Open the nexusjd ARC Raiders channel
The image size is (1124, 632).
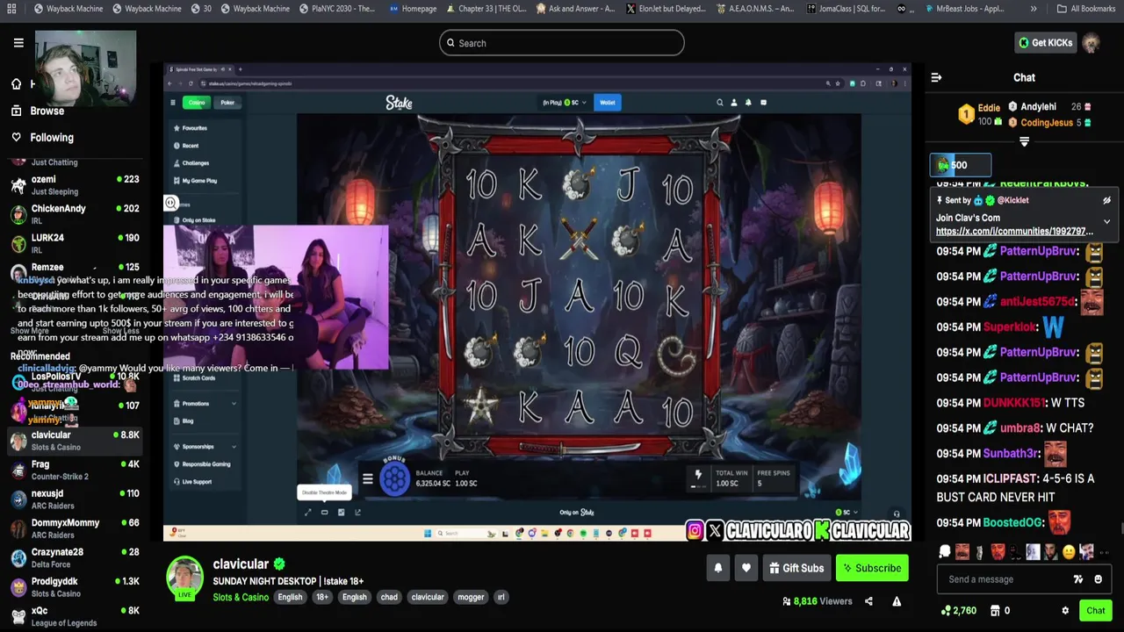coord(74,499)
